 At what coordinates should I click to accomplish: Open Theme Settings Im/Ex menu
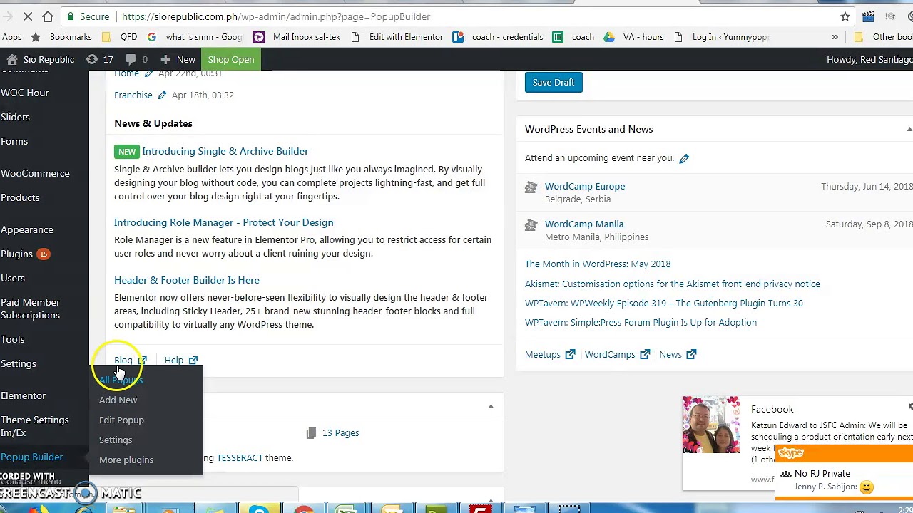(x=35, y=426)
